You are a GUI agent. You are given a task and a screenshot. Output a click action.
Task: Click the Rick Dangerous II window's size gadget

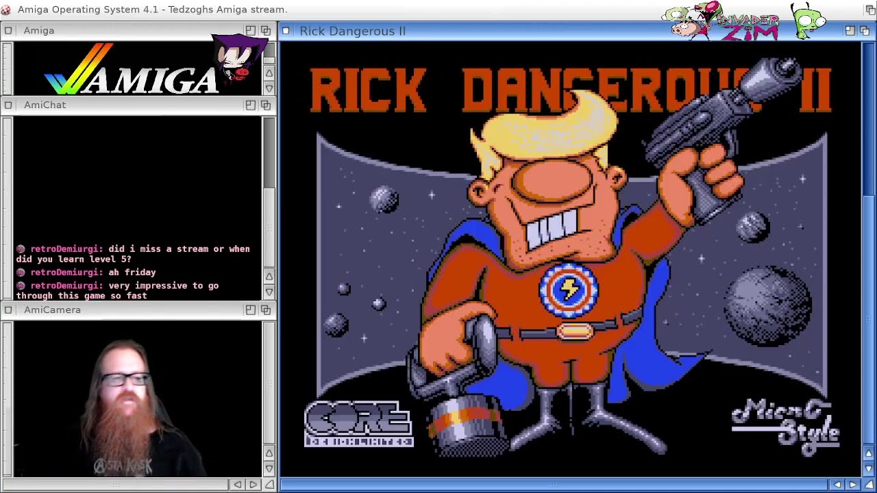pos(869,485)
